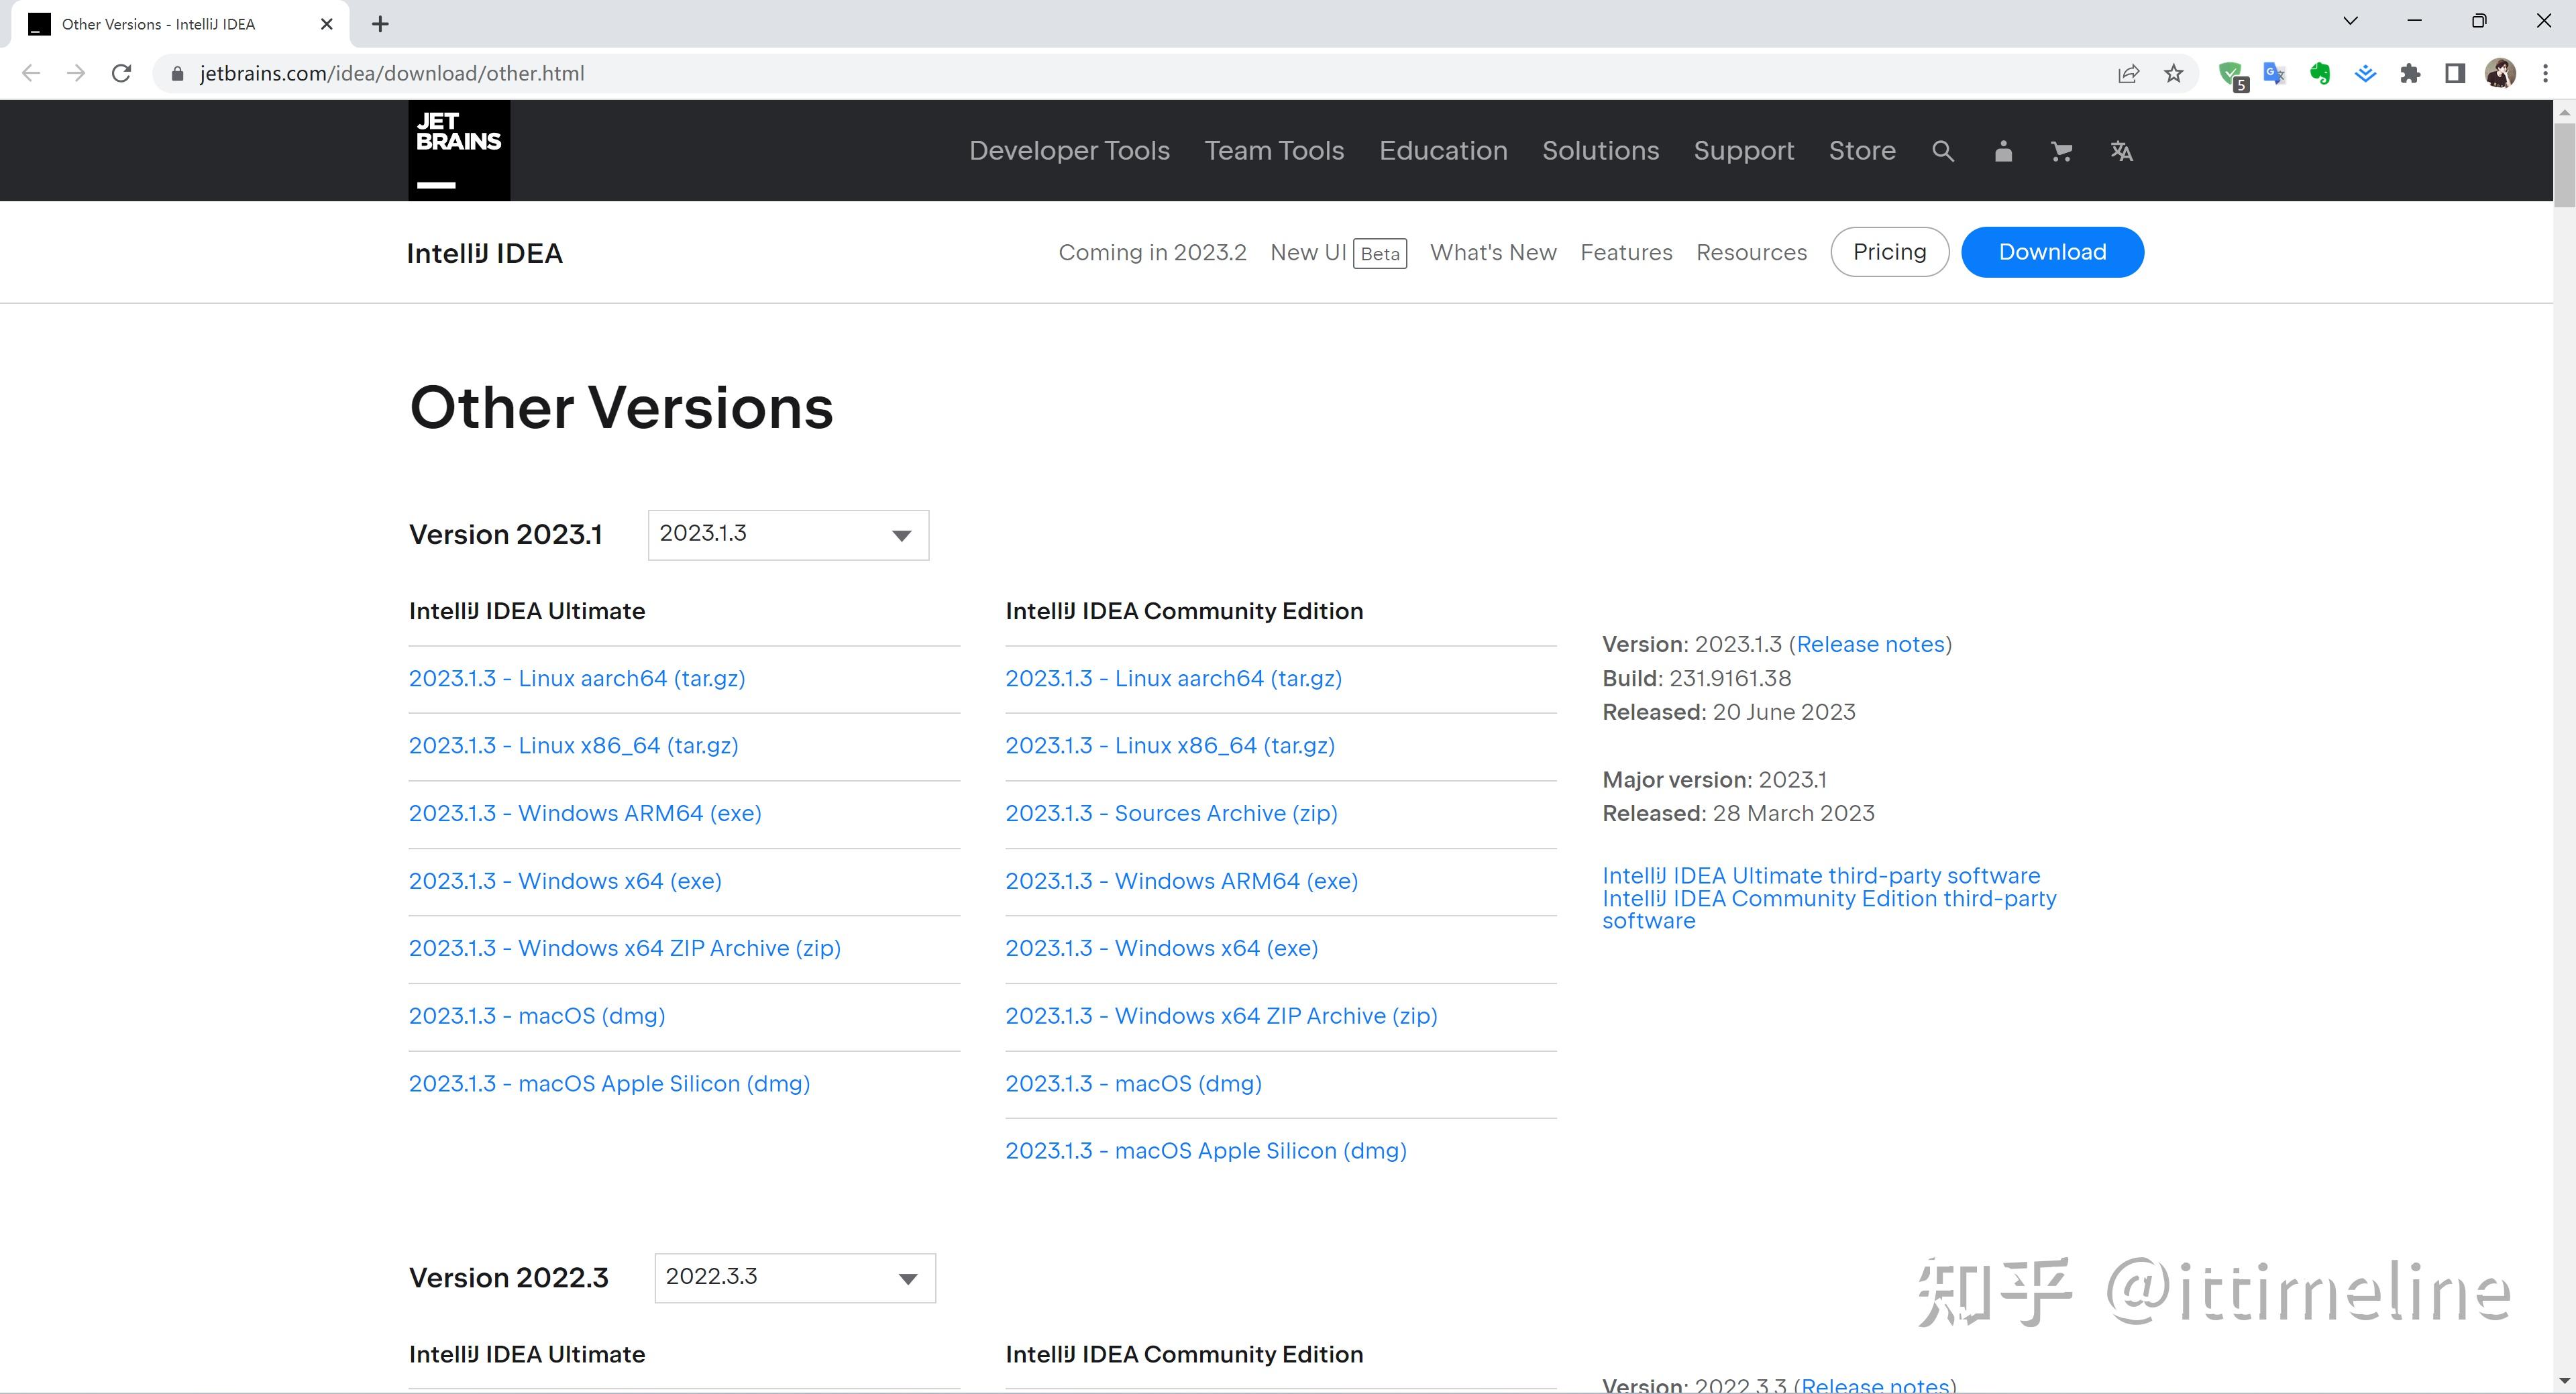Open a new browser tab
The height and width of the screenshot is (1394, 2576).
pos(380,23)
